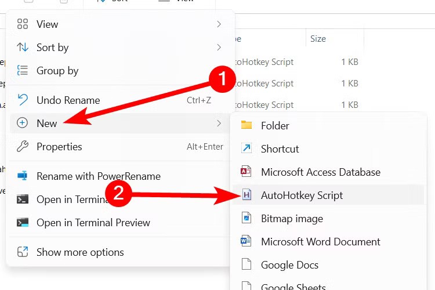This screenshot has width=435, height=290.
Task: Click the Undo Rename curved arrow icon
Action: 23,100
